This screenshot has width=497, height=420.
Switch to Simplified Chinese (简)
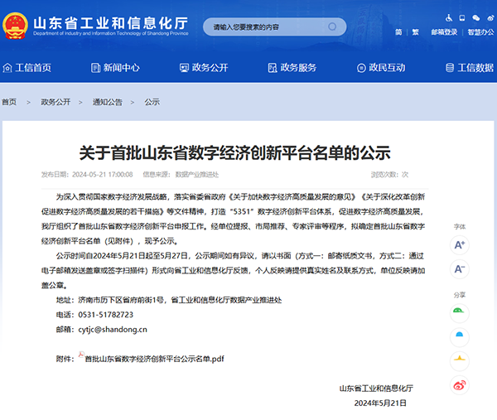point(398,32)
